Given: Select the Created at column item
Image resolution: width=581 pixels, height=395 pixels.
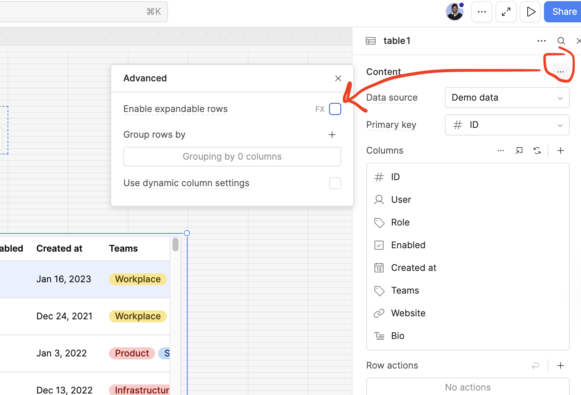Looking at the screenshot, I should click(x=413, y=268).
